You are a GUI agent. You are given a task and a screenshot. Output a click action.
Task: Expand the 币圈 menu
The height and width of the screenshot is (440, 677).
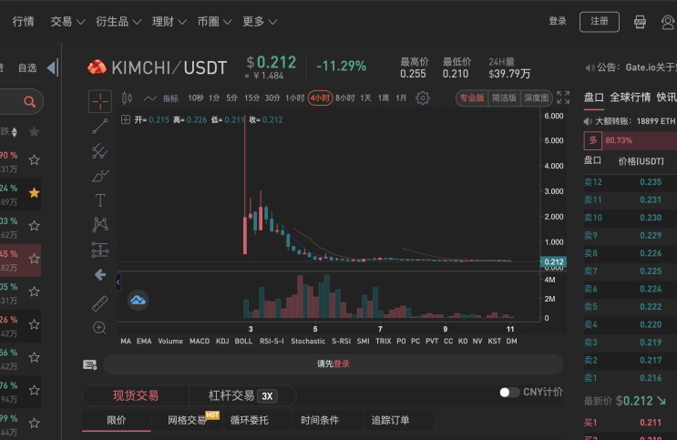215,22
